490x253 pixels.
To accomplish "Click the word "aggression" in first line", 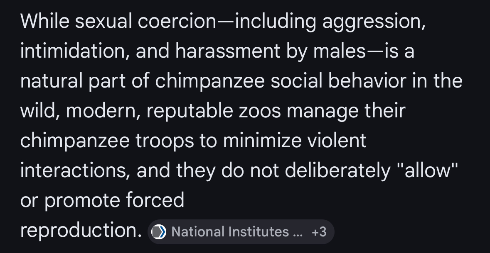I will 374,23.
